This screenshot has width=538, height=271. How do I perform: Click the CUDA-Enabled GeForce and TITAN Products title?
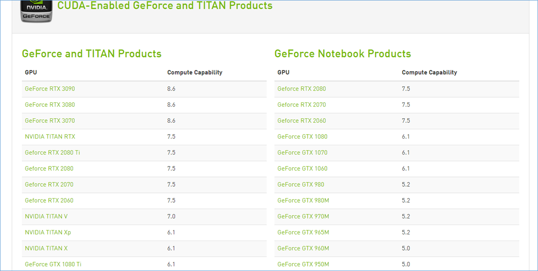click(165, 6)
